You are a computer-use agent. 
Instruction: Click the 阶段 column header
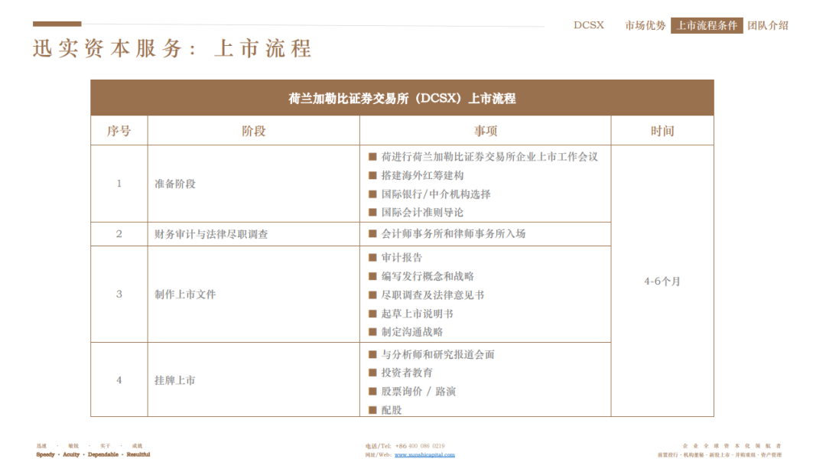pos(253,131)
